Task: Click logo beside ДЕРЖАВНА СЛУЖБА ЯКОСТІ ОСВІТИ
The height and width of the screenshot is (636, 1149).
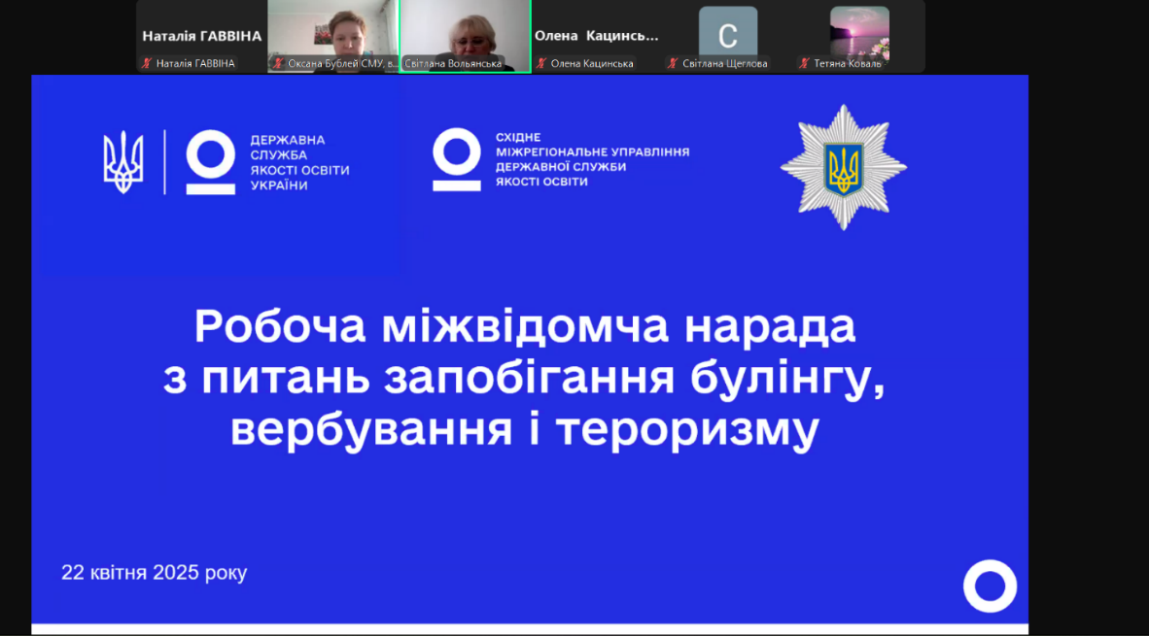Action: pos(211,162)
